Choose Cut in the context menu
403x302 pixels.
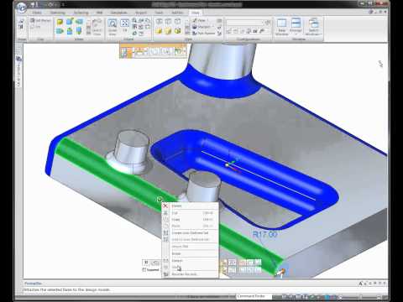[191, 213]
